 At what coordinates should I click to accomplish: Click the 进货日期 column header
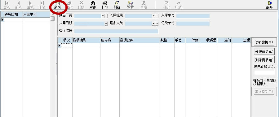pos(13,15)
